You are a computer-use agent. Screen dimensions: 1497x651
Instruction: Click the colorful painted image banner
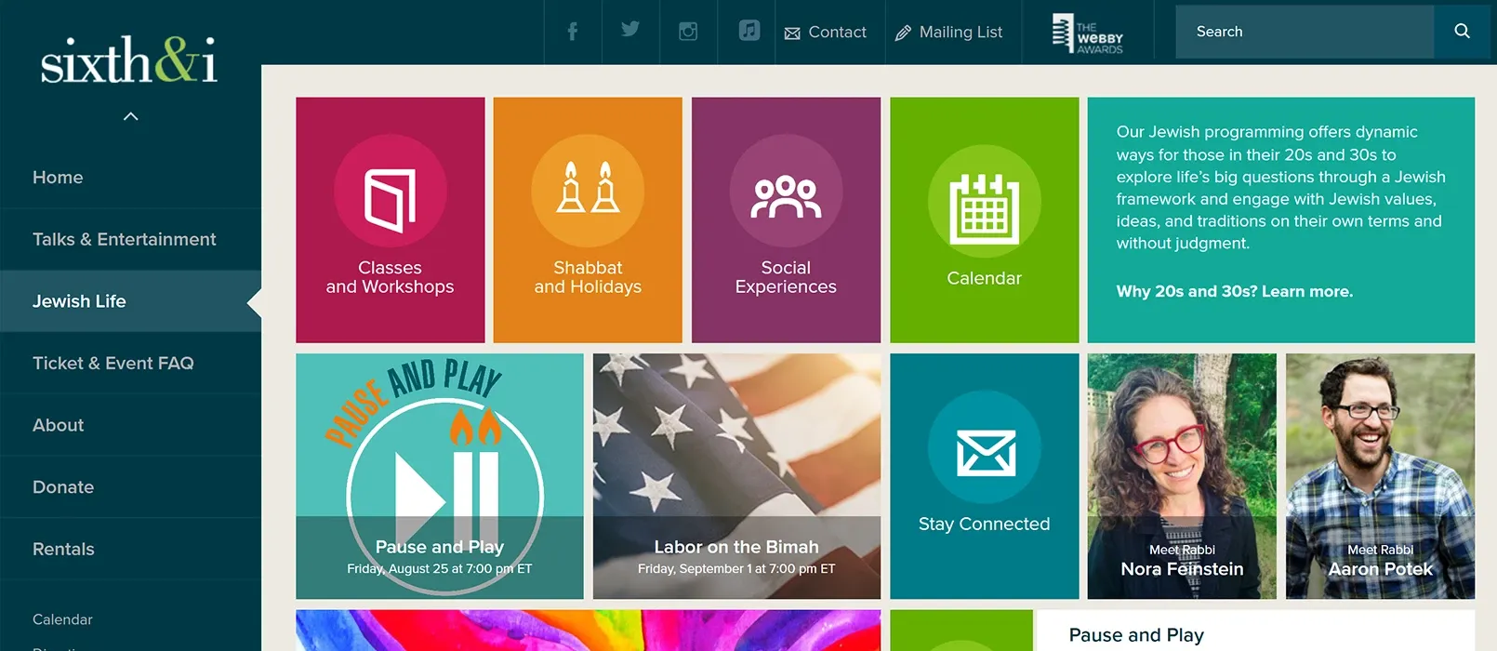tap(588, 631)
